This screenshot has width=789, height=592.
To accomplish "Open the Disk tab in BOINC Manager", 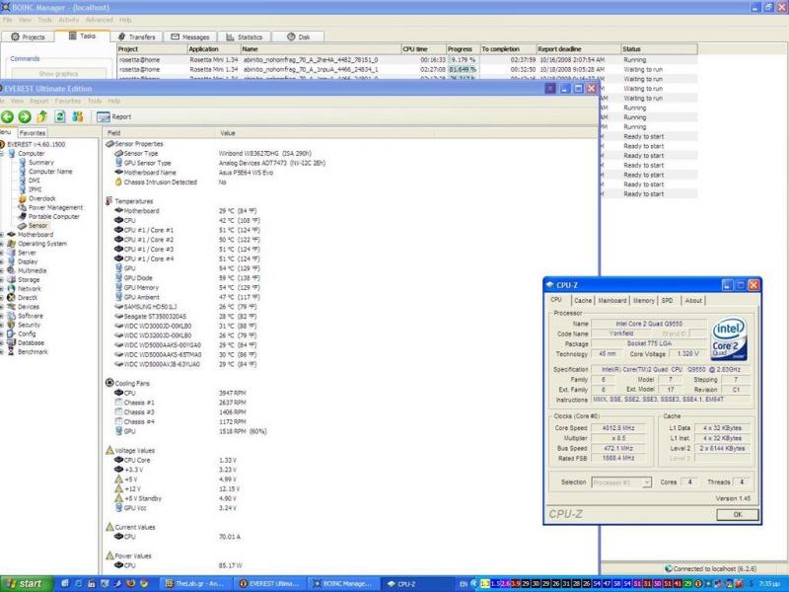I will point(299,37).
